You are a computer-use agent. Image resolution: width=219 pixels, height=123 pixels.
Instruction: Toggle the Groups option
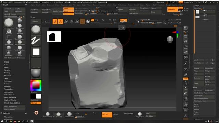[x=68, y=11]
